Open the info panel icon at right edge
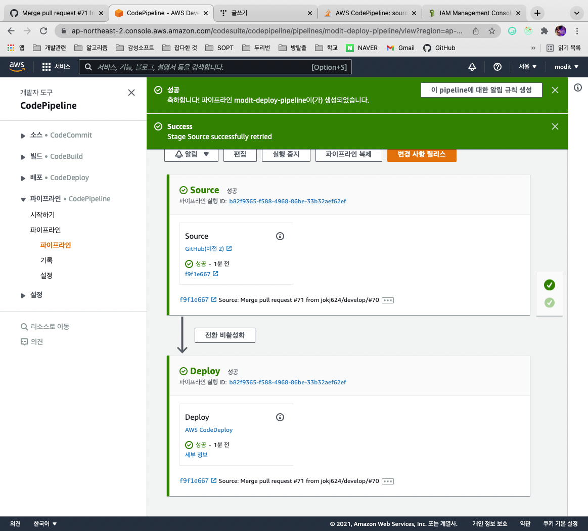Viewport: 588px width, 531px height. click(x=578, y=87)
